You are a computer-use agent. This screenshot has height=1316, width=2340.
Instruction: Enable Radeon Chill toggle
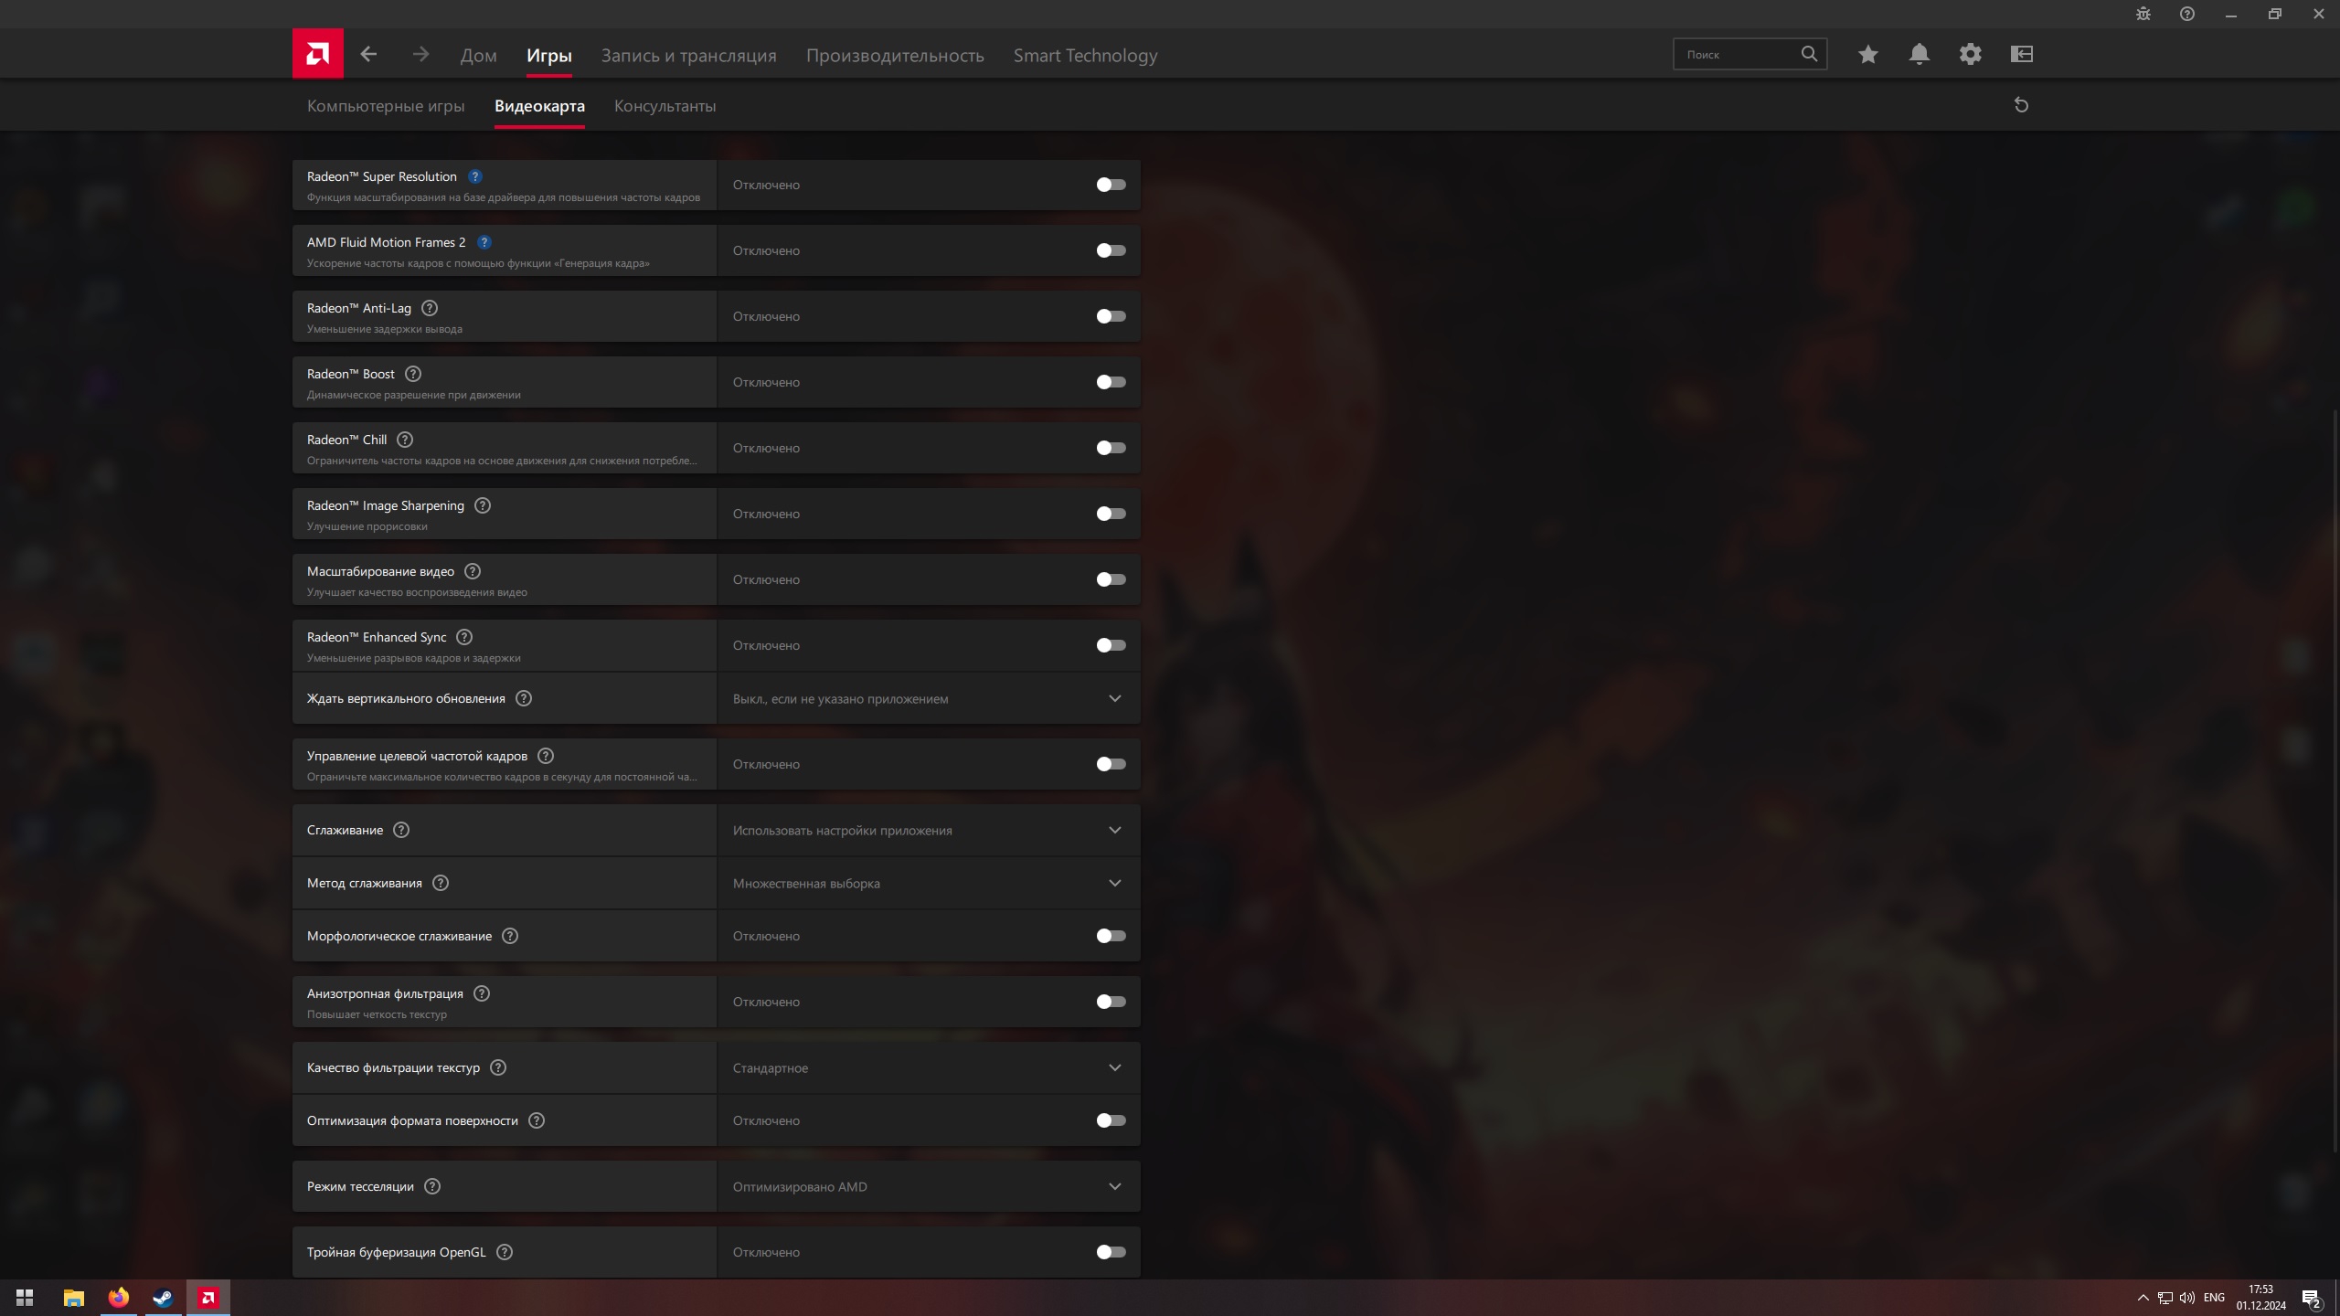click(x=1111, y=448)
